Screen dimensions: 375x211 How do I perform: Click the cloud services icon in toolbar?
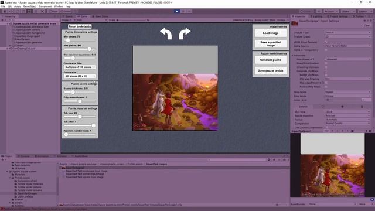pyautogui.click(x=319, y=11)
